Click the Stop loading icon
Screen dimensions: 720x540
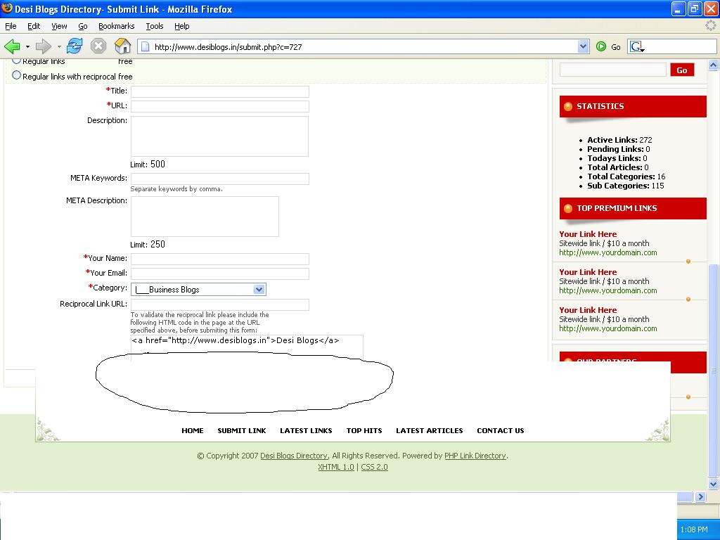(x=98, y=46)
